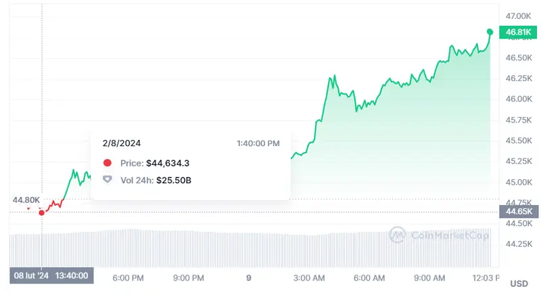The height and width of the screenshot is (297, 541).
Task: Click the 9:00 PM time axis label
Action: coord(188,277)
